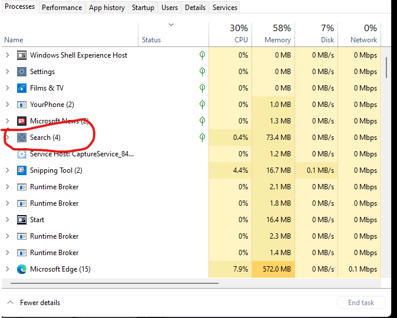Sort processes by the Name column header
This screenshot has height=318, width=397.
point(70,35)
